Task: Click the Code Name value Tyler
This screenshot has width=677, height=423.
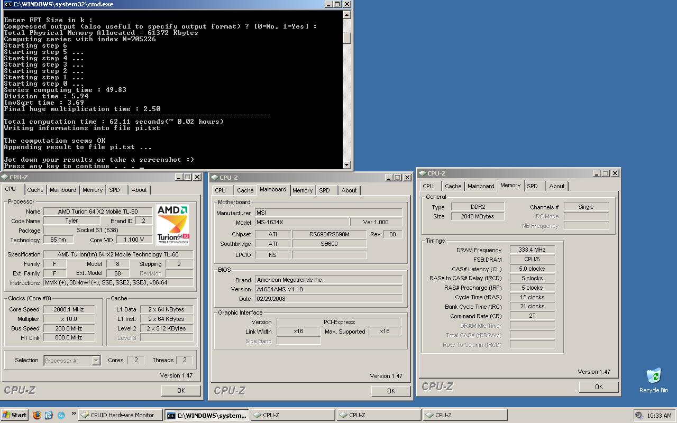Action: tap(71, 221)
